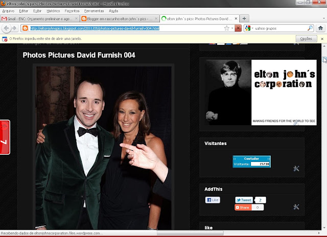Viewport: 327px width, 237px height.
Task: Tweet the page using Tweet button
Action: click(244, 200)
